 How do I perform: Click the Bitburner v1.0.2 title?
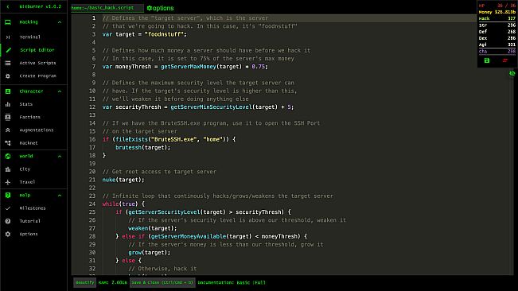40,6
